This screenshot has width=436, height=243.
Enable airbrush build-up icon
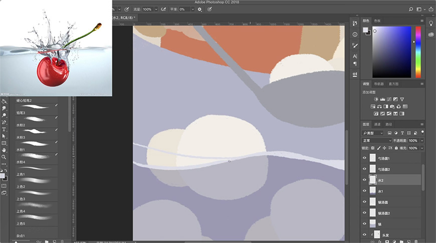163,9
